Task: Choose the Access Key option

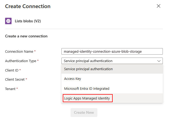Action: coord(73,79)
